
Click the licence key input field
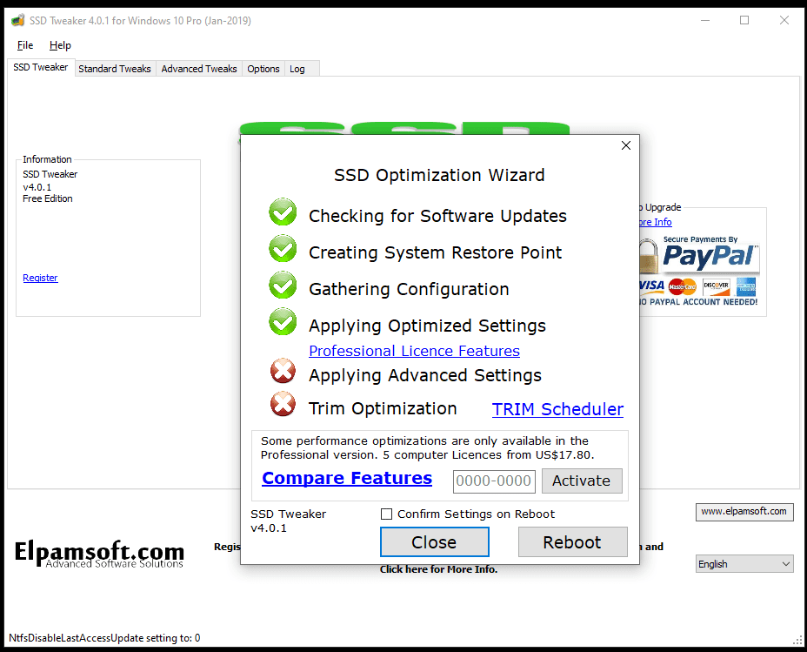[494, 481]
